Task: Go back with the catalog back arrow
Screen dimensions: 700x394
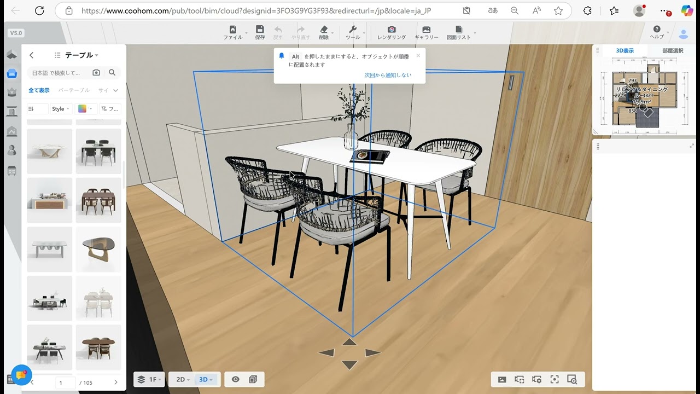Action: pyautogui.click(x=32, y=55)
